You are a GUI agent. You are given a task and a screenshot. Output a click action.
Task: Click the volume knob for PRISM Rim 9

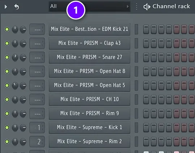(x=23, y=113)
